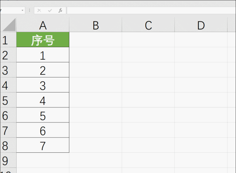
Task: Select row 9 header
Action: (8, 160)
